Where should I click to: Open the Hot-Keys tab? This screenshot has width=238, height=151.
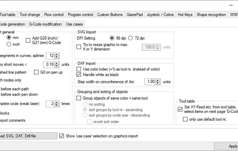point(185,15)
